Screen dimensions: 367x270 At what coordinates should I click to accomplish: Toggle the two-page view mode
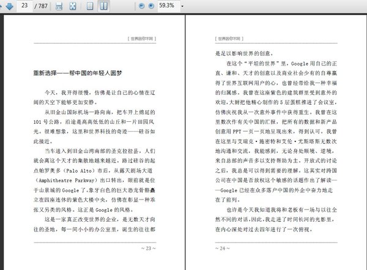pyautogui.click(x=104, y=6)
